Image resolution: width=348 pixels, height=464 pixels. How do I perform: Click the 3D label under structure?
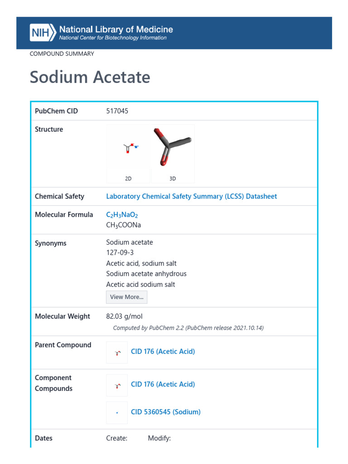[173, 179]
